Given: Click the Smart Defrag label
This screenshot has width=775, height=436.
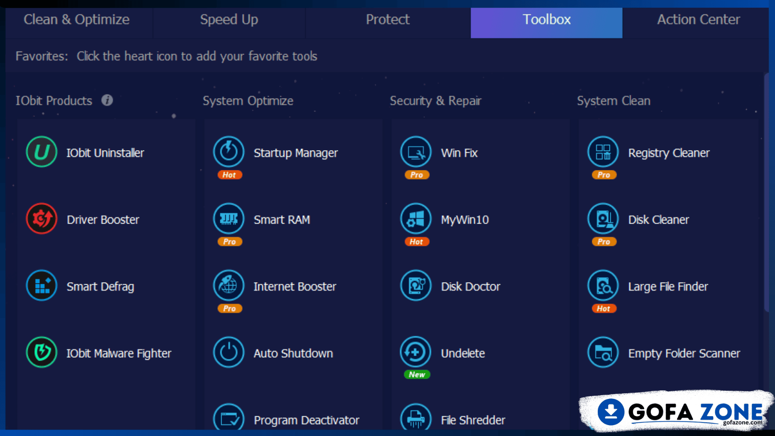Looking at the screenshot, I should (x=101, y=287).
